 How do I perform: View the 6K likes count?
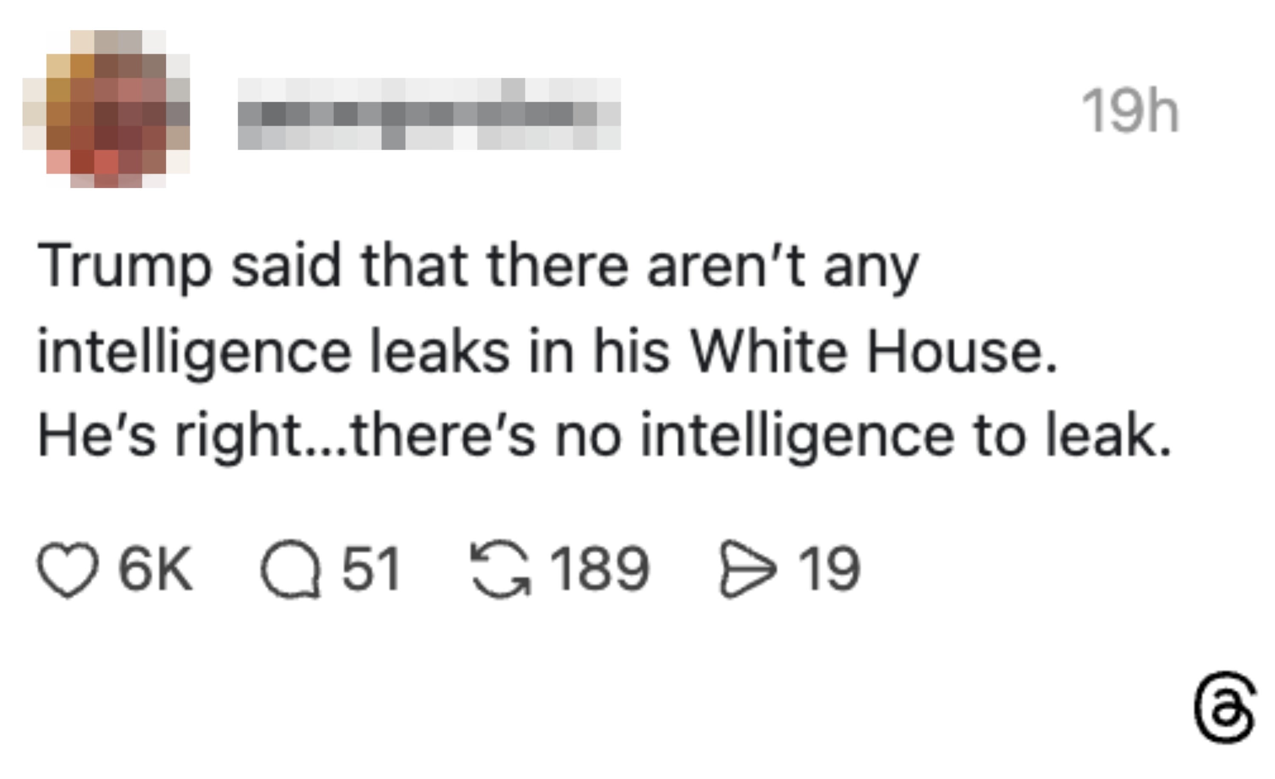(155, 569)
